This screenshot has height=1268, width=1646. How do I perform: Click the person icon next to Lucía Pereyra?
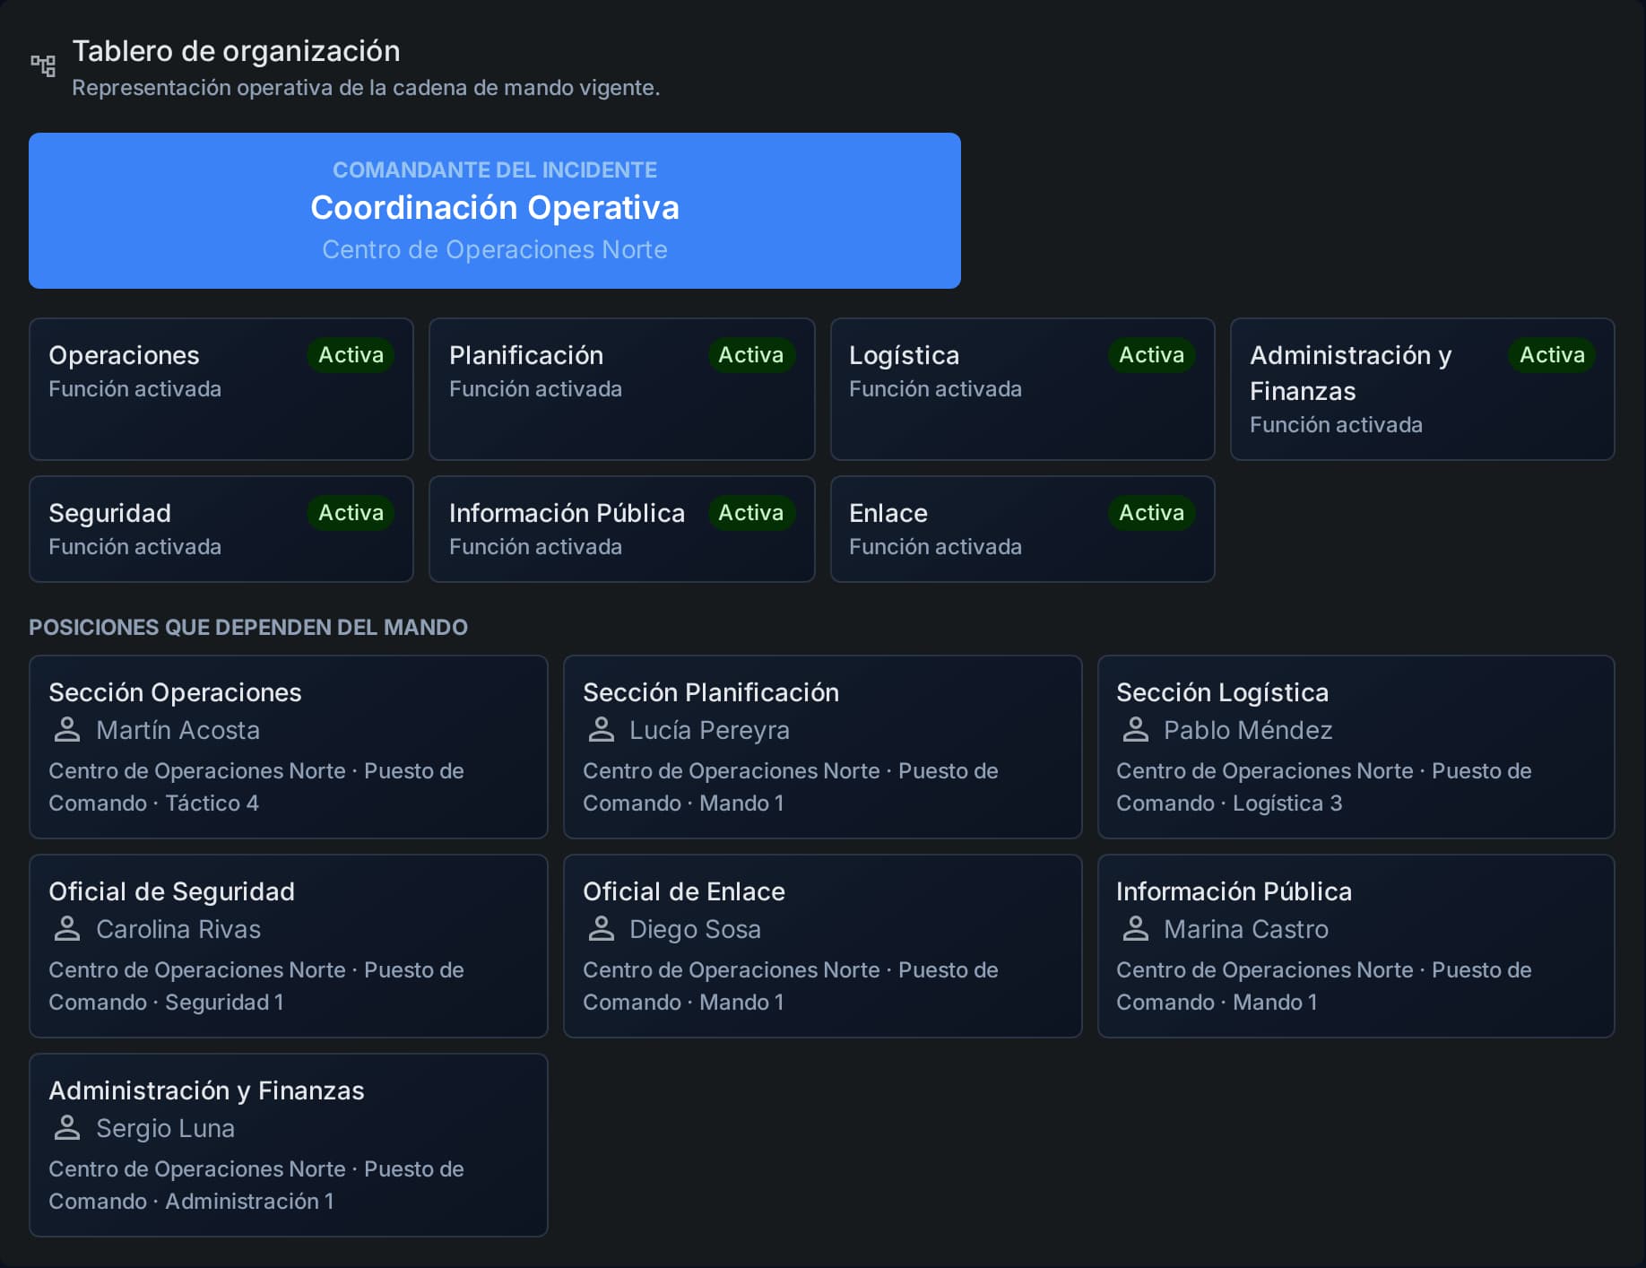[x=602, y=730]
